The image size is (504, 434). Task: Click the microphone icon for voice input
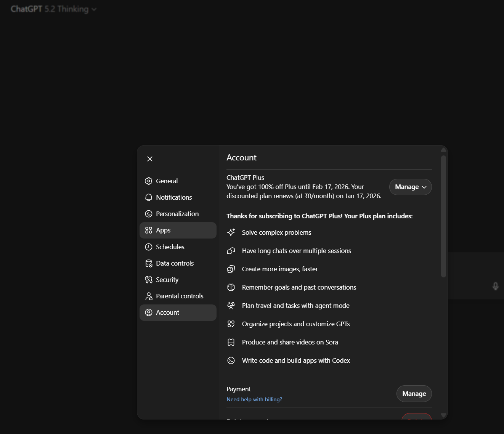[496, 286]
